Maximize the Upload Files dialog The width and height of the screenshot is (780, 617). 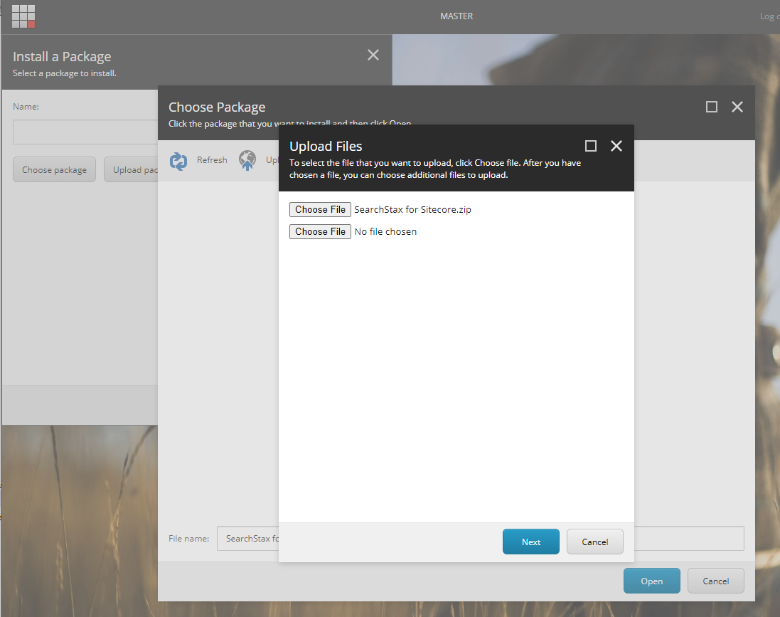590,146
